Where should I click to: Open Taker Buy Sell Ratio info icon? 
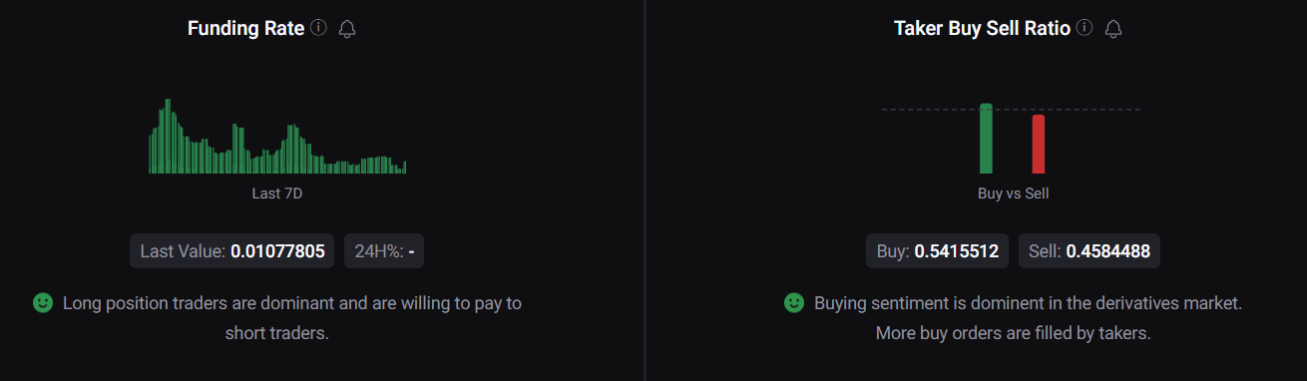tap(1085, 28)
